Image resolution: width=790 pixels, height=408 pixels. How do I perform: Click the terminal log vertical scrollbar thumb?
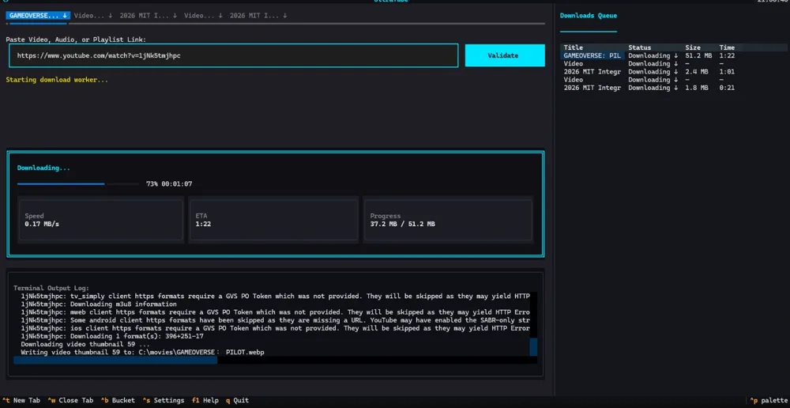533,347
